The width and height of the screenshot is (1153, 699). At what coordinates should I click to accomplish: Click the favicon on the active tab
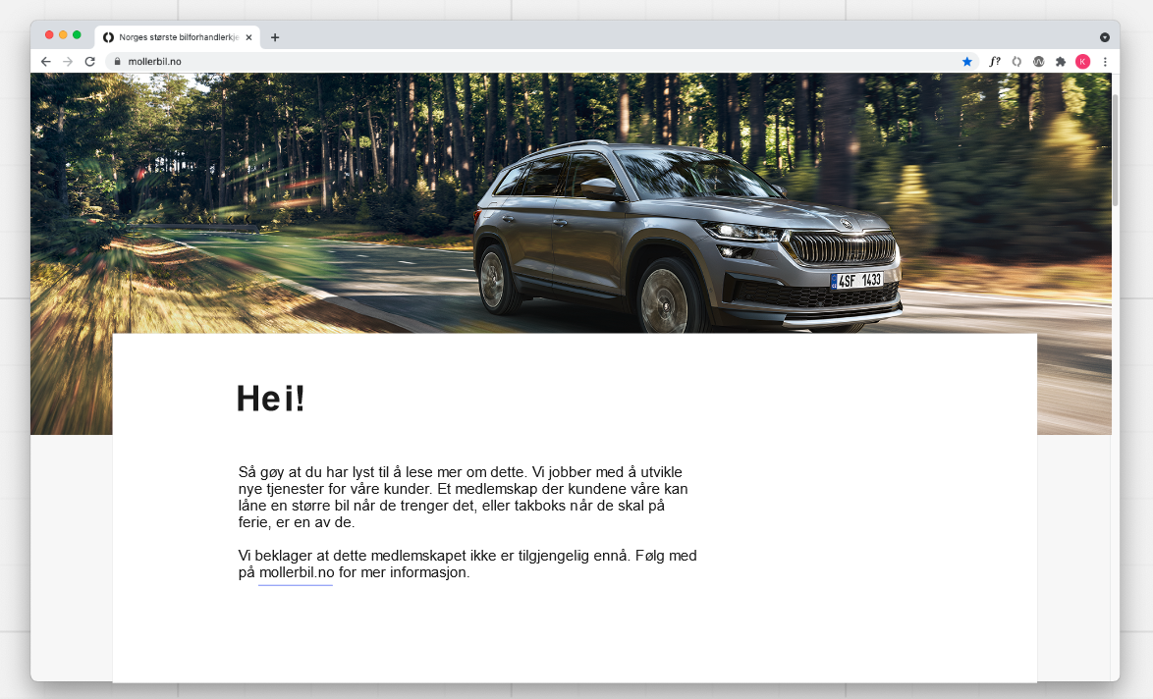107,37
